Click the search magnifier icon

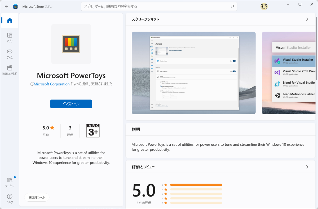tap(232, 6)
